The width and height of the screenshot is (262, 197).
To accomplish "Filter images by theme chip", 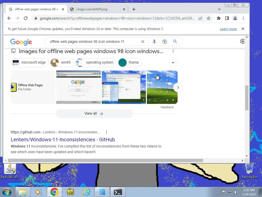I will (x=130, y=62).
